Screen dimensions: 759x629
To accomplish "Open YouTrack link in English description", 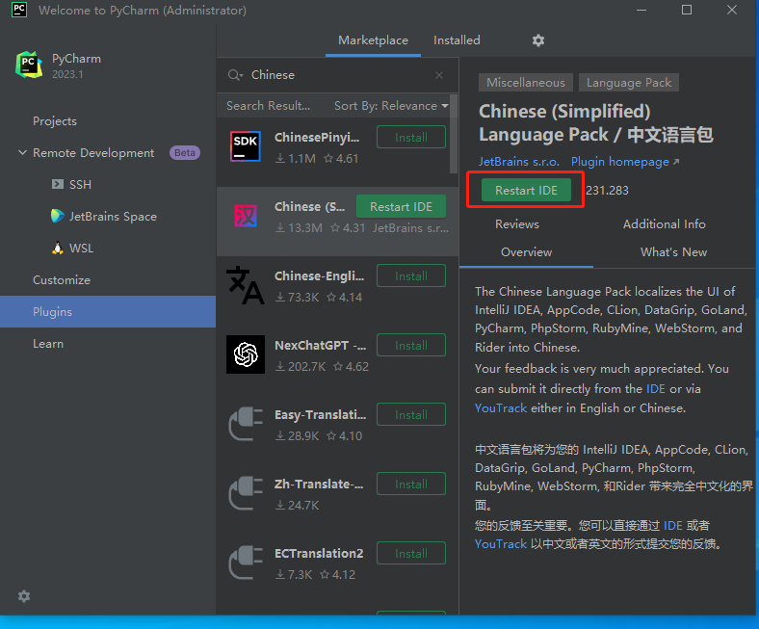I will click(x=501, y=408).
